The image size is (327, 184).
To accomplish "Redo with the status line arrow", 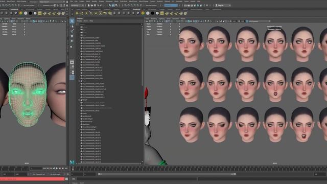I will click(x=101, y=6).
